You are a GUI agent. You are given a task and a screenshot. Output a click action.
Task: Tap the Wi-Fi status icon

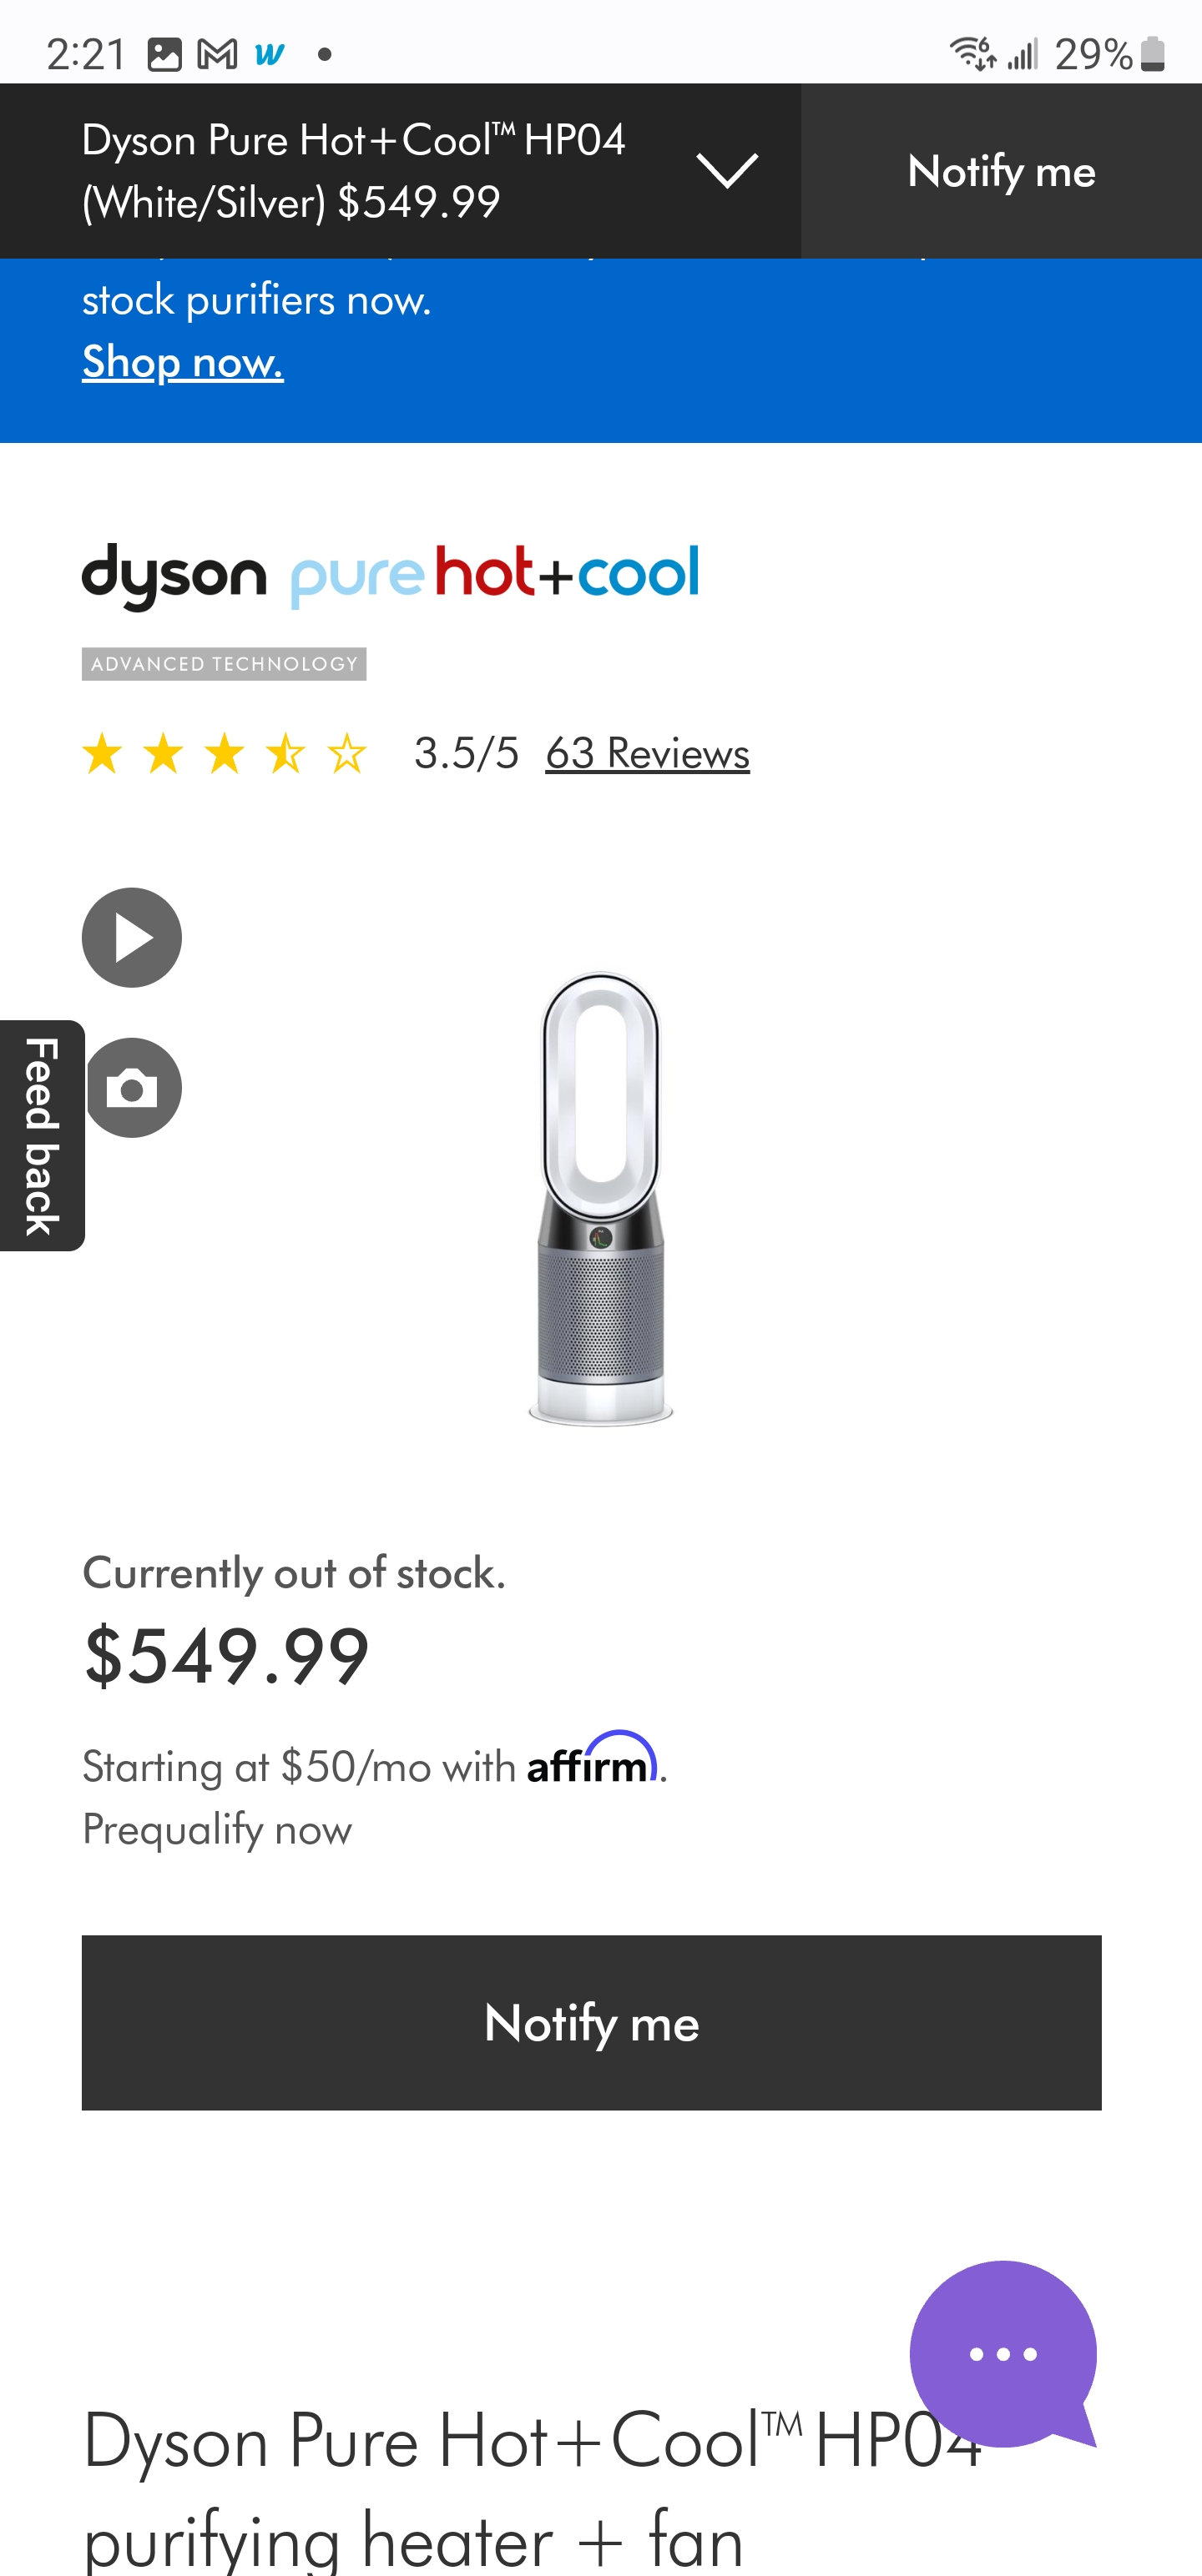click(x=972, y=54)
